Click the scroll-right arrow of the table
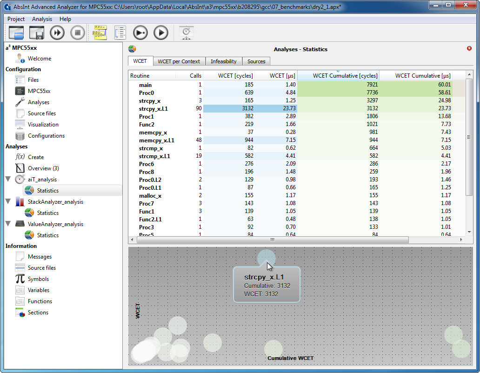 pos(461,240)
